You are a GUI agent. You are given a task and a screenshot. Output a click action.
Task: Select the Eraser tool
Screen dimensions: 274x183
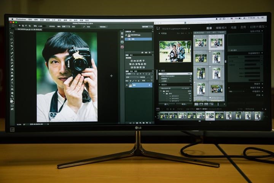pos(12,66)
